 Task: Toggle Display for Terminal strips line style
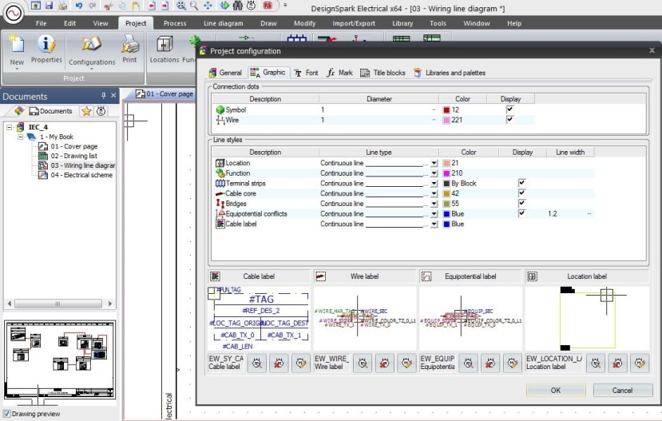[521, 183]
